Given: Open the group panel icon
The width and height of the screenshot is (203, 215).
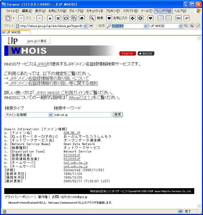Looking at the screenshot, I should pyautogui.click(x=133, y=18).
